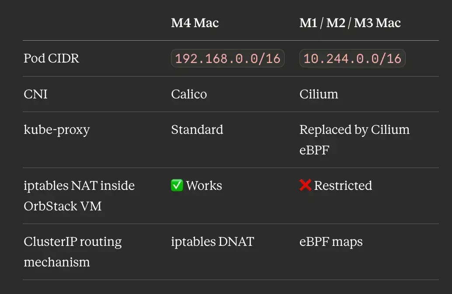Image resolution: width=452 pixels, height=294 pixels.
Task: Click the Works status text
Action: tap(204, 185)
